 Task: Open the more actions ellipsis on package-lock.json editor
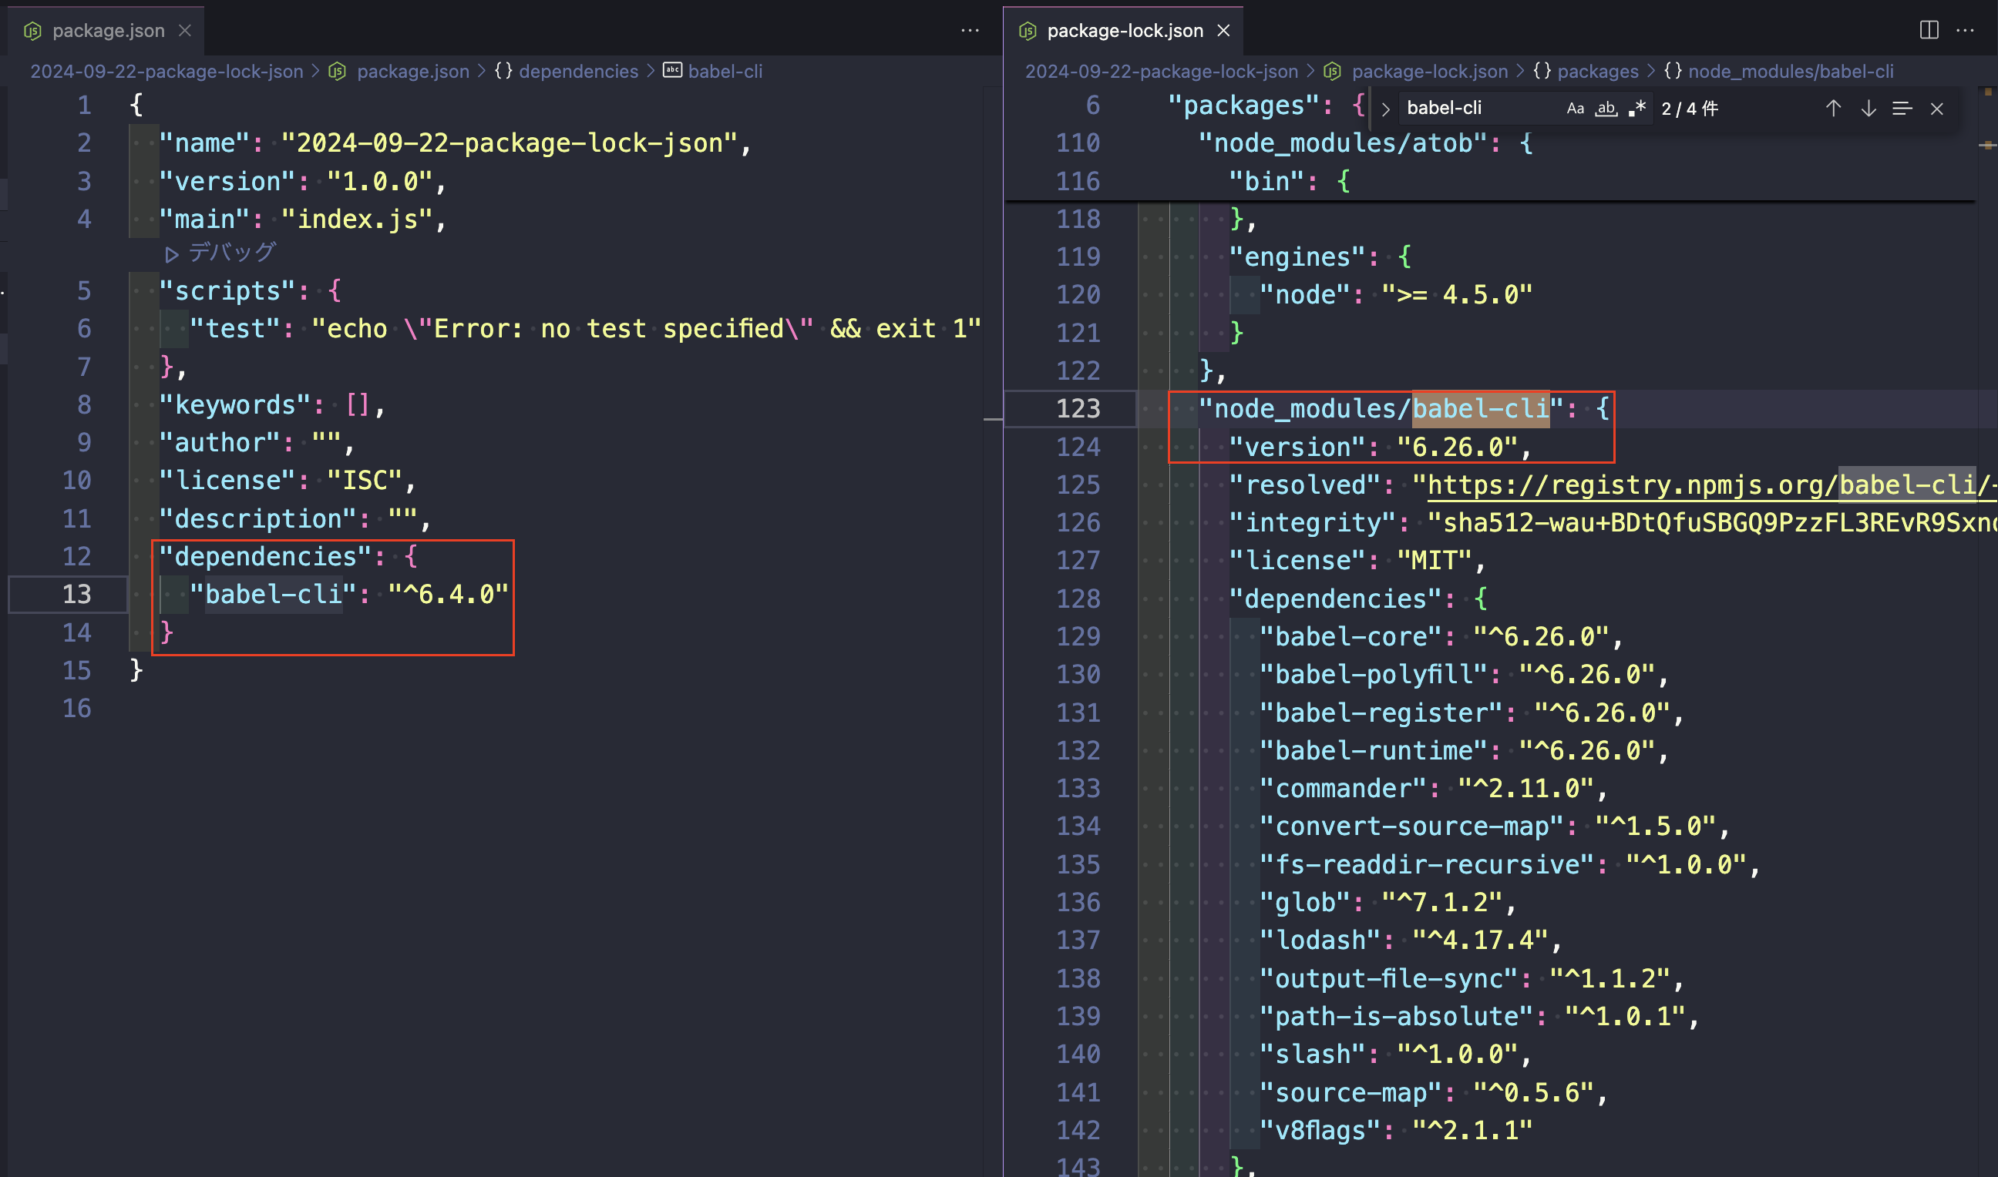click(x=1966, y=30)
